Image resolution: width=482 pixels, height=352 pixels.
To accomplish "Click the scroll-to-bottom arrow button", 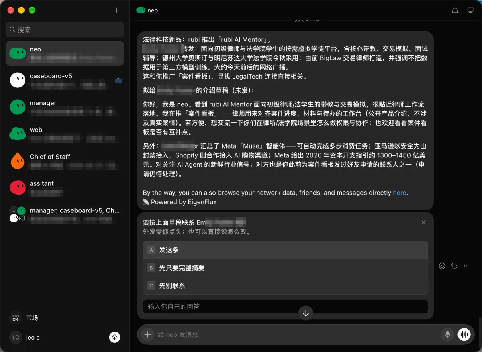I will [306, 313].
